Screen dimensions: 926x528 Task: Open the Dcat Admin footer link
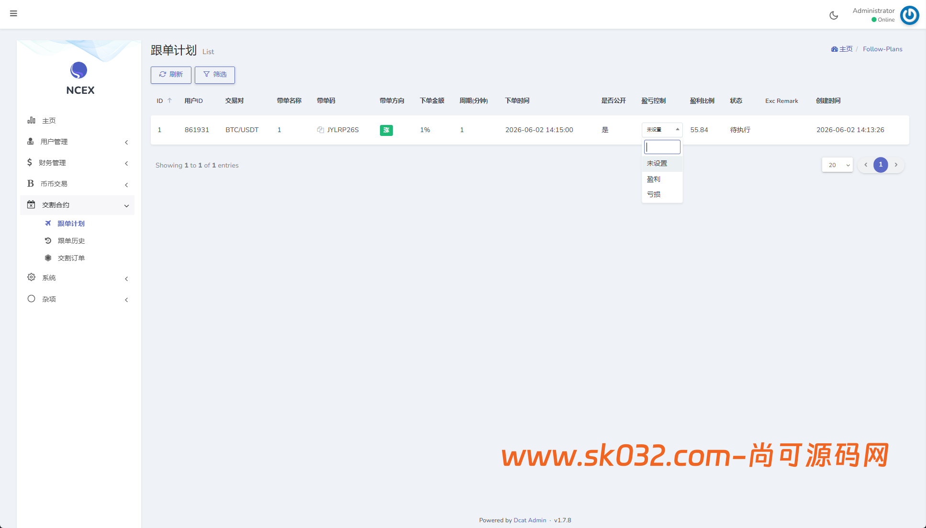[530, 520]
